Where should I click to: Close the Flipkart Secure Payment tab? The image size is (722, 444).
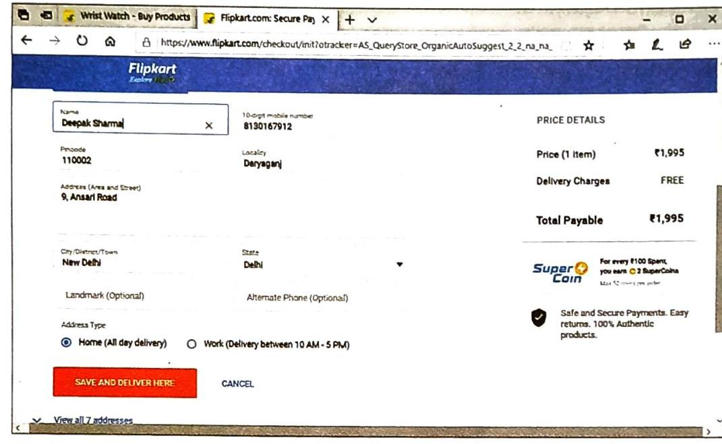[326, 20]
